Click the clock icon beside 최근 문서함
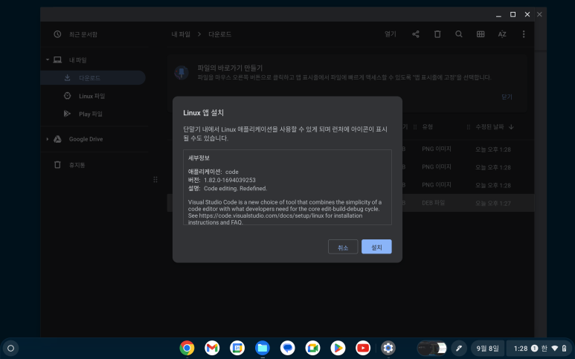The height and width of the screenshot is (359, 575). click(x=57, y=34)
